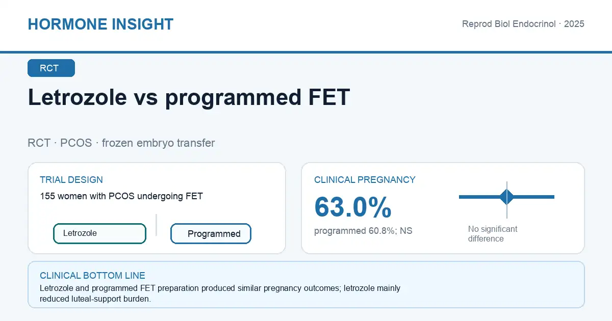Viewport: 612px width, 321px height.
Task: Click the CLINICAL PREGNANCY heading
Action: tap(365, 180)
